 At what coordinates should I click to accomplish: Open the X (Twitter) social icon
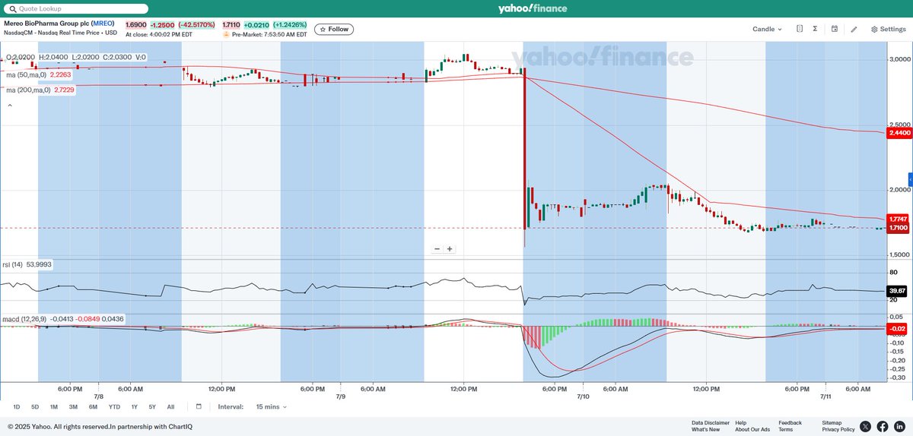tap(865, 426)
